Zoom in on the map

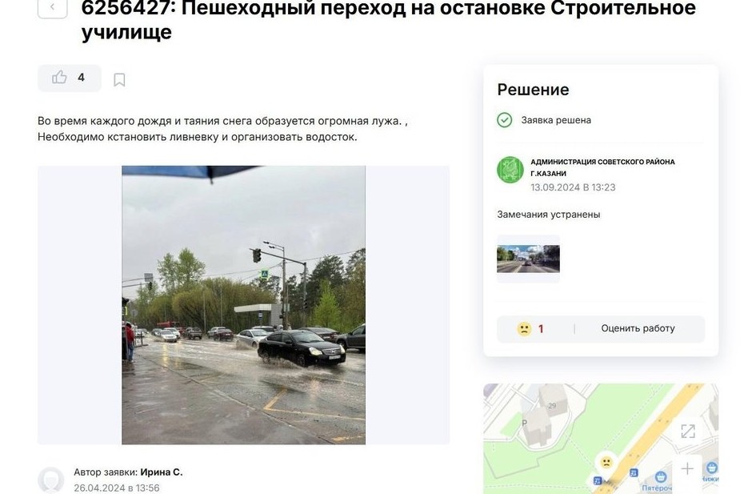pos(687,469)
